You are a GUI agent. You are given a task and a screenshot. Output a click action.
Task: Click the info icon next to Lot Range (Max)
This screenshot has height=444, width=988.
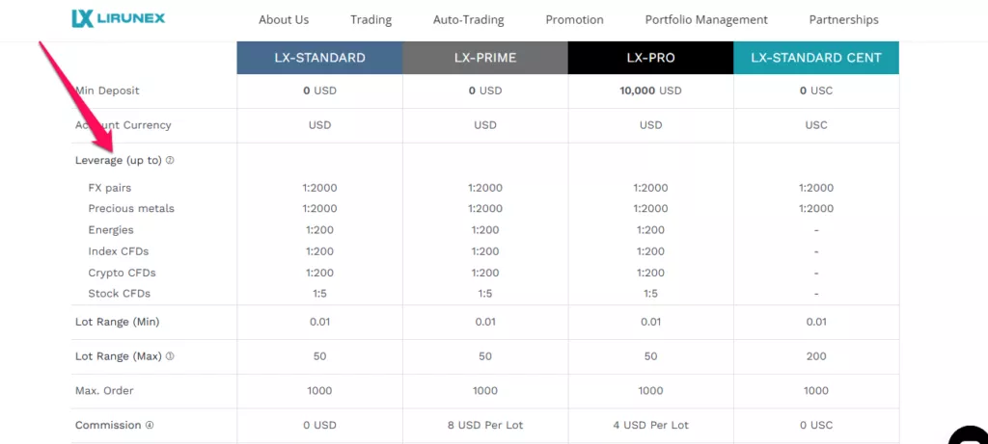coord(170,356)
